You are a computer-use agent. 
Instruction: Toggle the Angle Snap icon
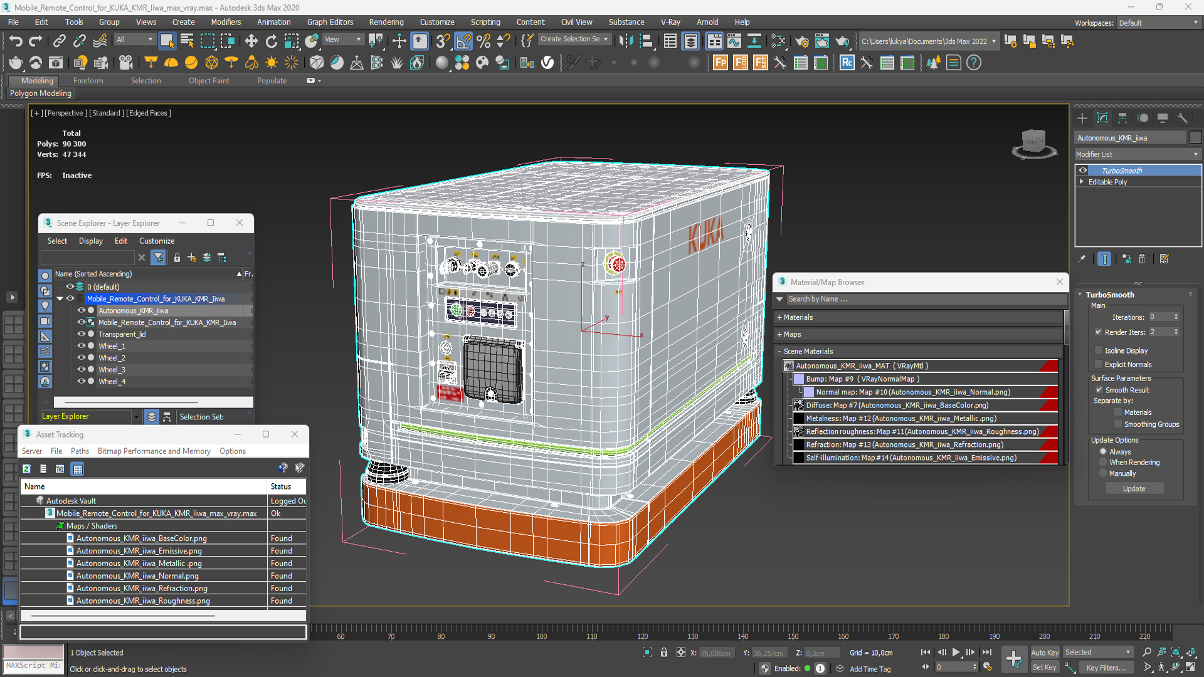463,41
